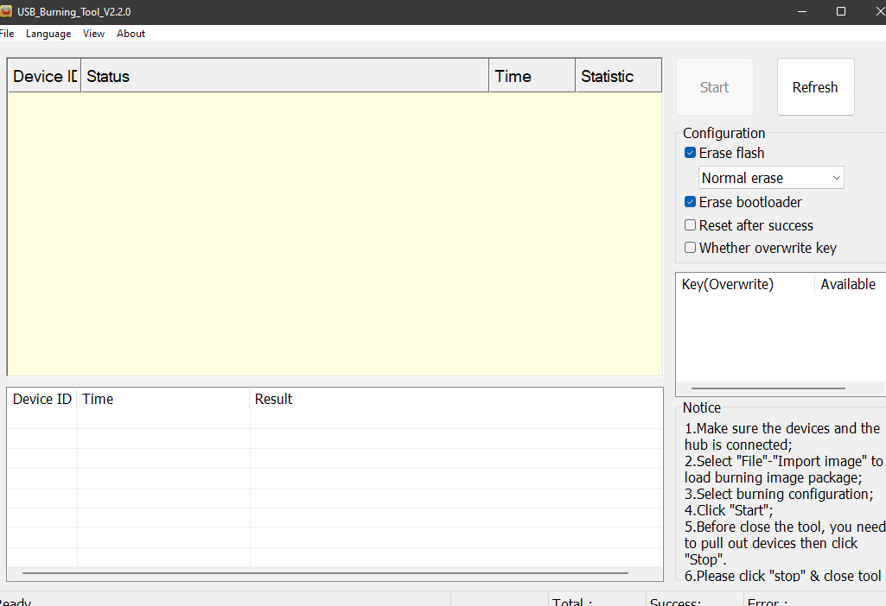
Task: Enable Whether overwrite key checkbox
Action: (690, 248)
